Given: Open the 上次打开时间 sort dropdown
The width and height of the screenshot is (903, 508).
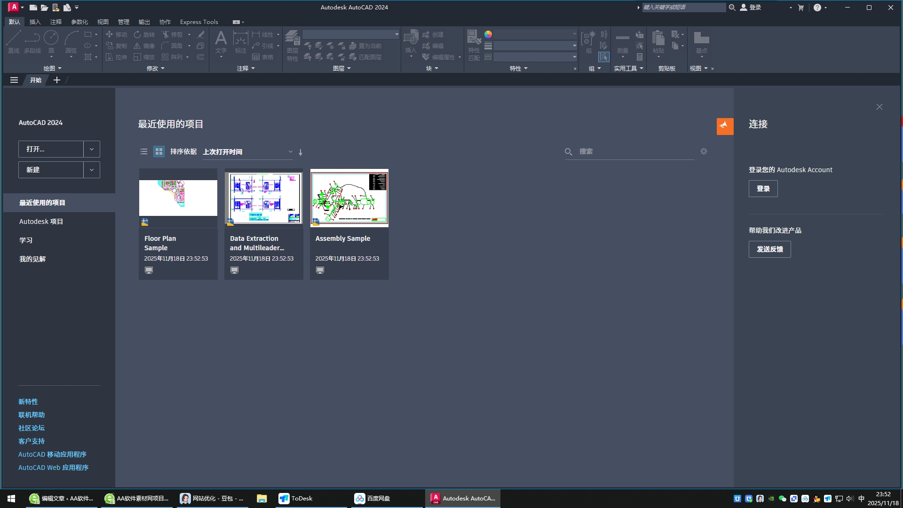Looking at the screenshot, I should [x=290, y=151].
